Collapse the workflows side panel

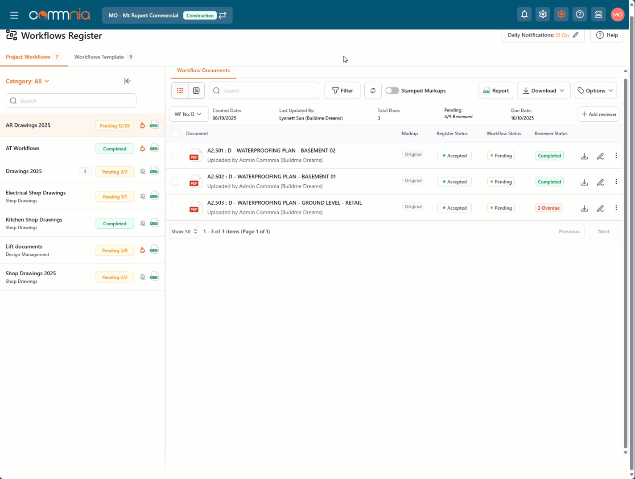click(128, 81)
